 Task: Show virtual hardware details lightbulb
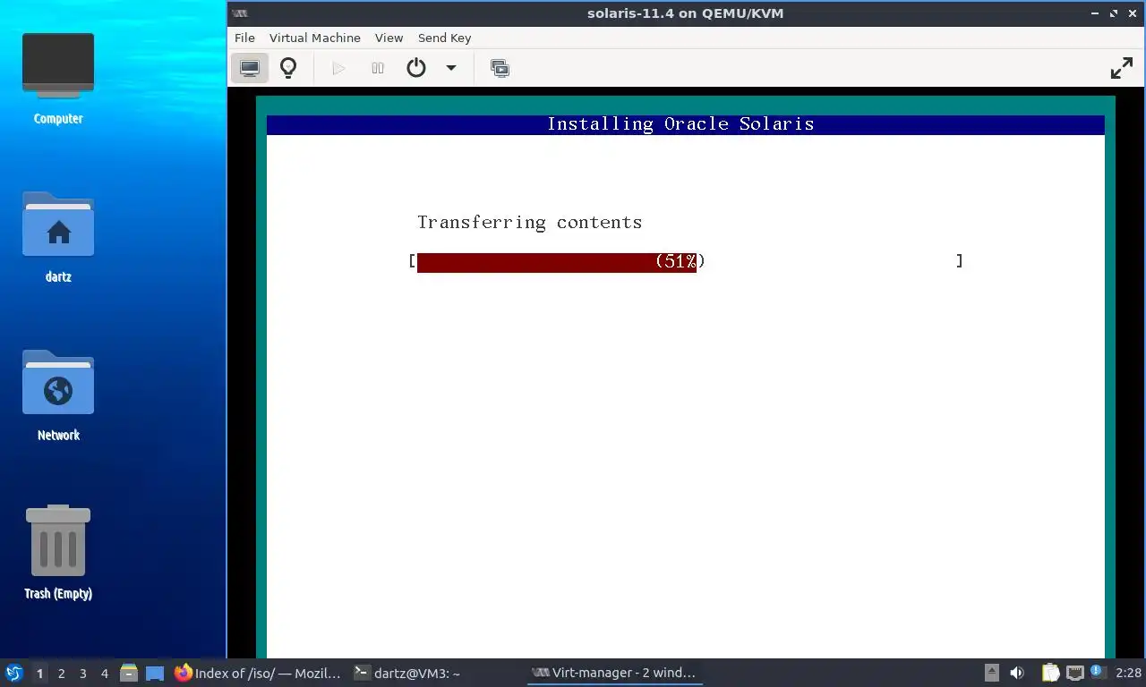288,68
